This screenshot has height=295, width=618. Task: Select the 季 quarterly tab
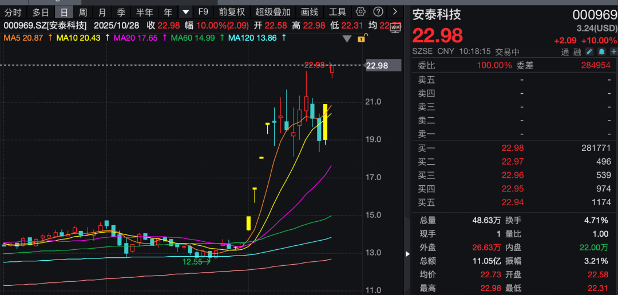pyautogui.click(x=121, y=12)
